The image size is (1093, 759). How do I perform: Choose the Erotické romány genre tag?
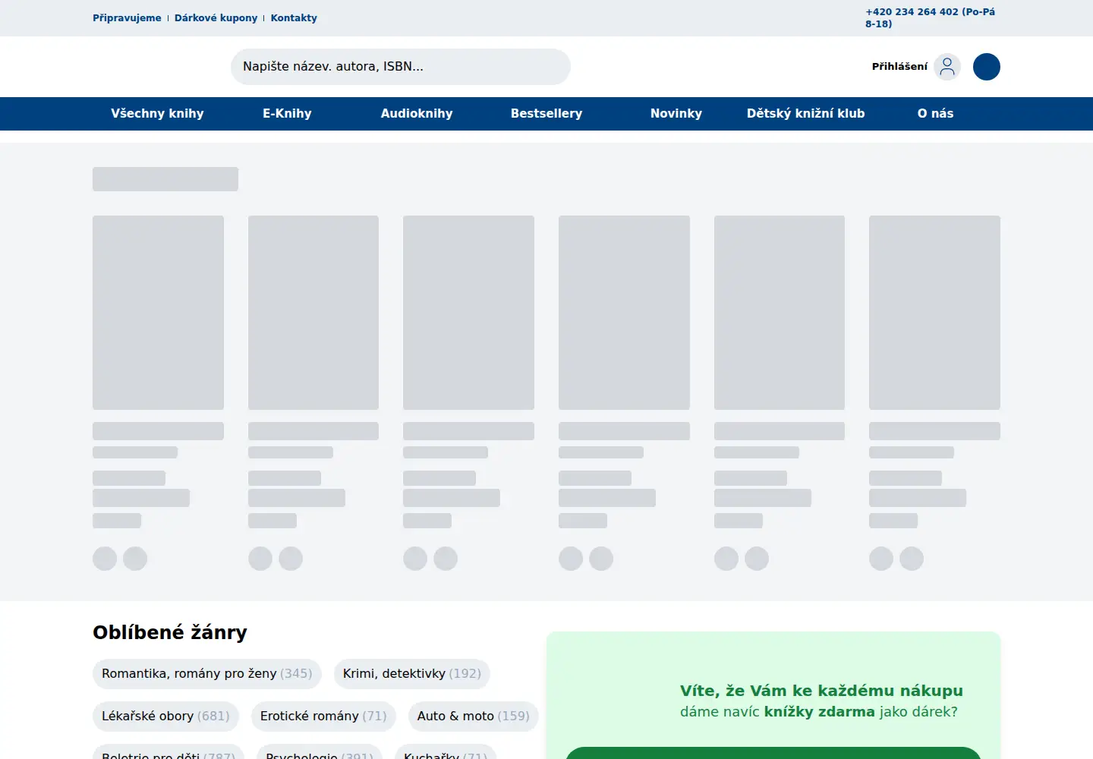[x=323, y=716]
